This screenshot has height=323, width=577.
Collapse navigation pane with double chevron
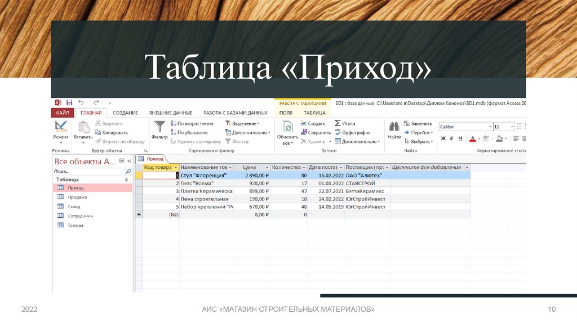click(x=129, y=161)
